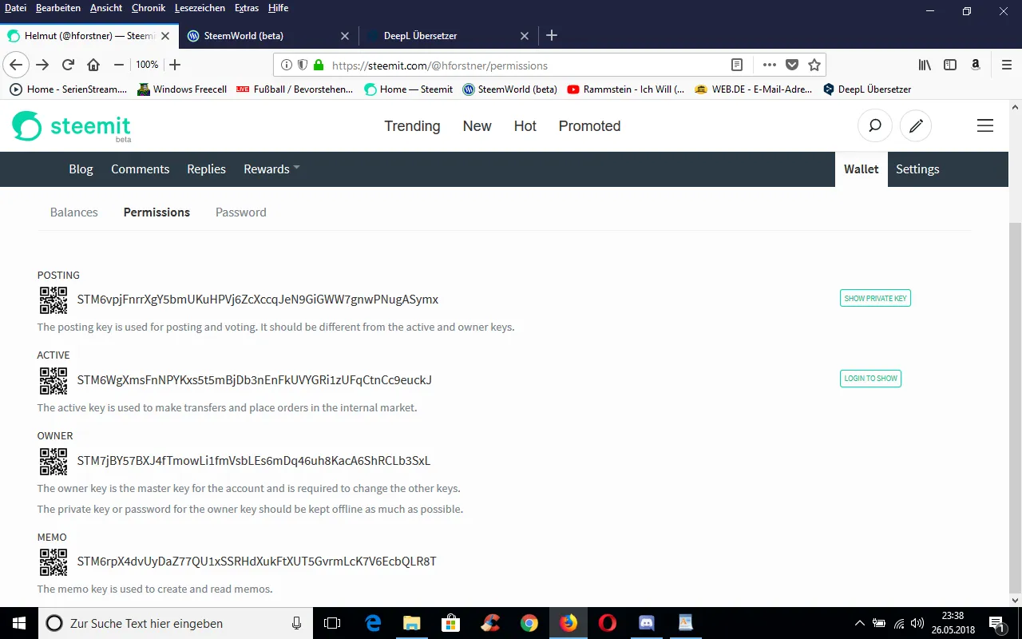Open the Windows Start menu
Image resolution: width=1022 pixels, height=639 pixels.
[18, 623]
